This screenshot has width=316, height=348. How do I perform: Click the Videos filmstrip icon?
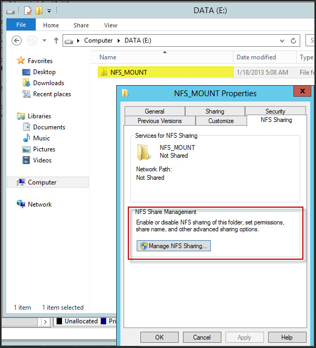[26, 160]
